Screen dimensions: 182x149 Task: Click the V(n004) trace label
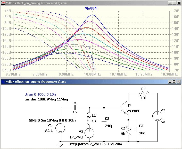pyautogui.click(x=91, y=8)
